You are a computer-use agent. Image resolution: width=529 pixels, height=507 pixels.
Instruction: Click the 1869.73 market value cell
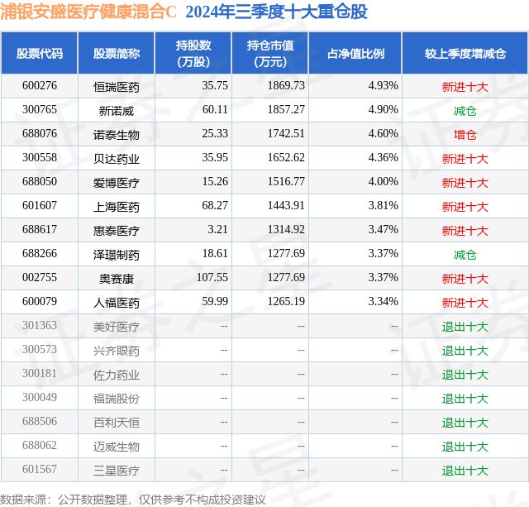[286, 86]
